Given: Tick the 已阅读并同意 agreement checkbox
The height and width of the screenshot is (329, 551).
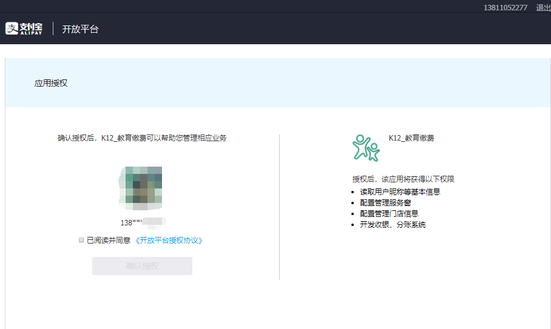Looking at the screenshot, I should [x=81, y=241].
